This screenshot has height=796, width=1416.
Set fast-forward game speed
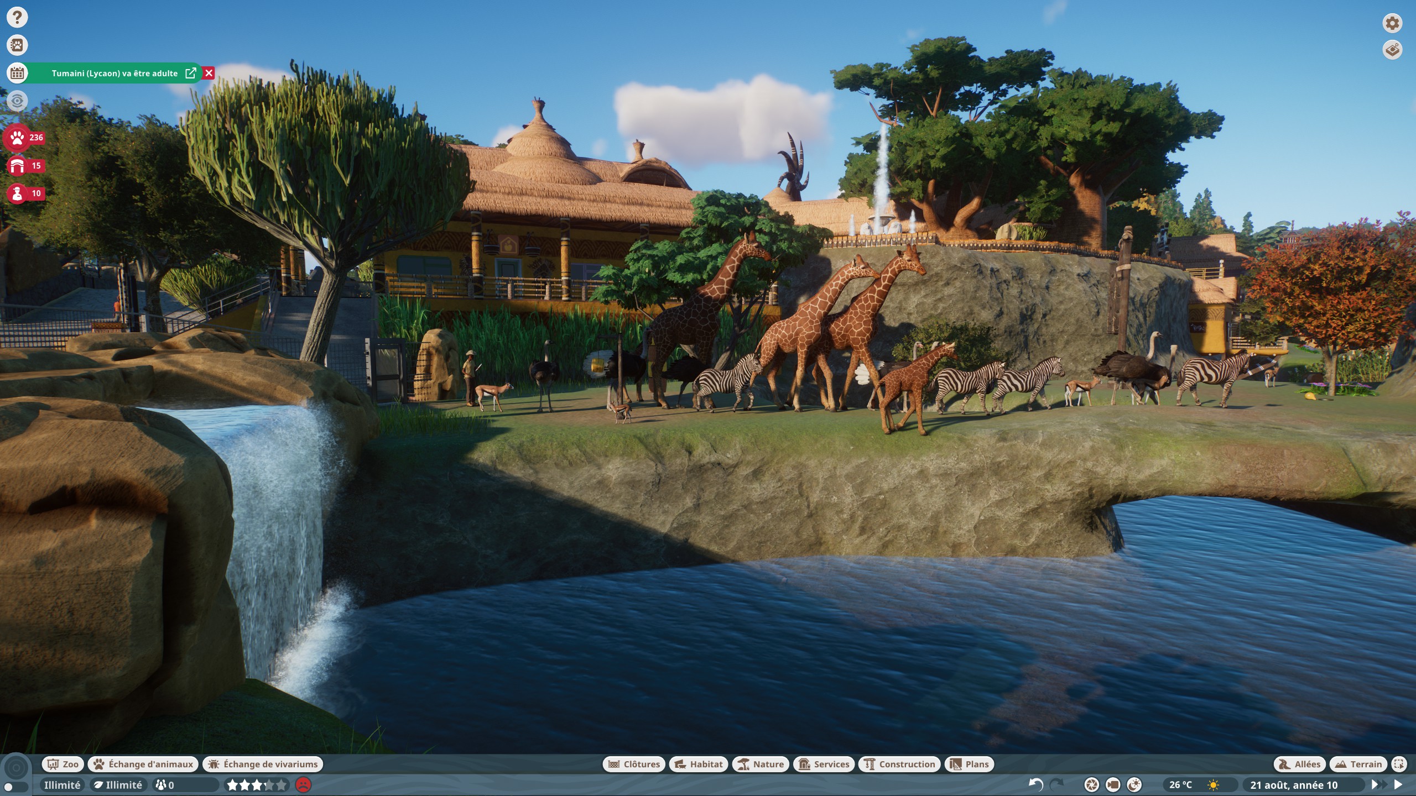pyautogui.click(x=1379, y=784)
